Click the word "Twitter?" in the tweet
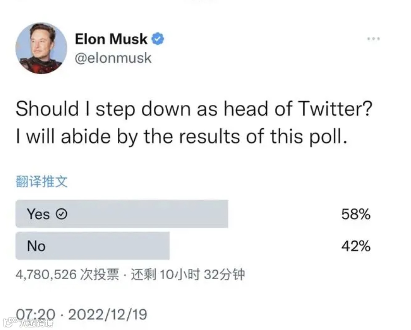 pyautogui.click(x=336, y=109)
